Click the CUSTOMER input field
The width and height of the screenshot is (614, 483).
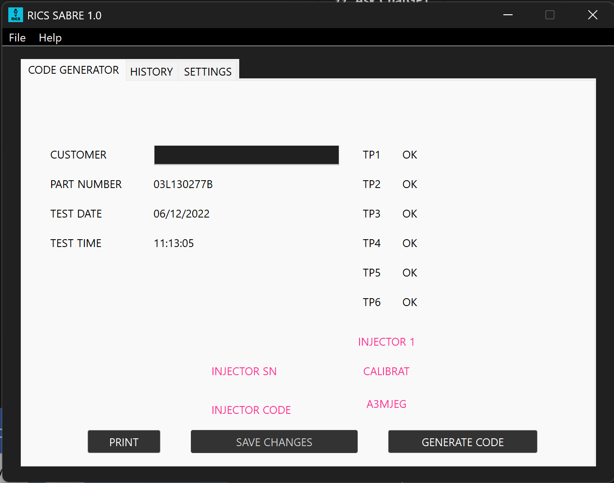(247, 155)
